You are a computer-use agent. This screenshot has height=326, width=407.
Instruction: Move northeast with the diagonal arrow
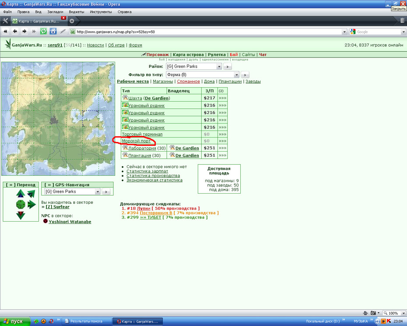31,194
